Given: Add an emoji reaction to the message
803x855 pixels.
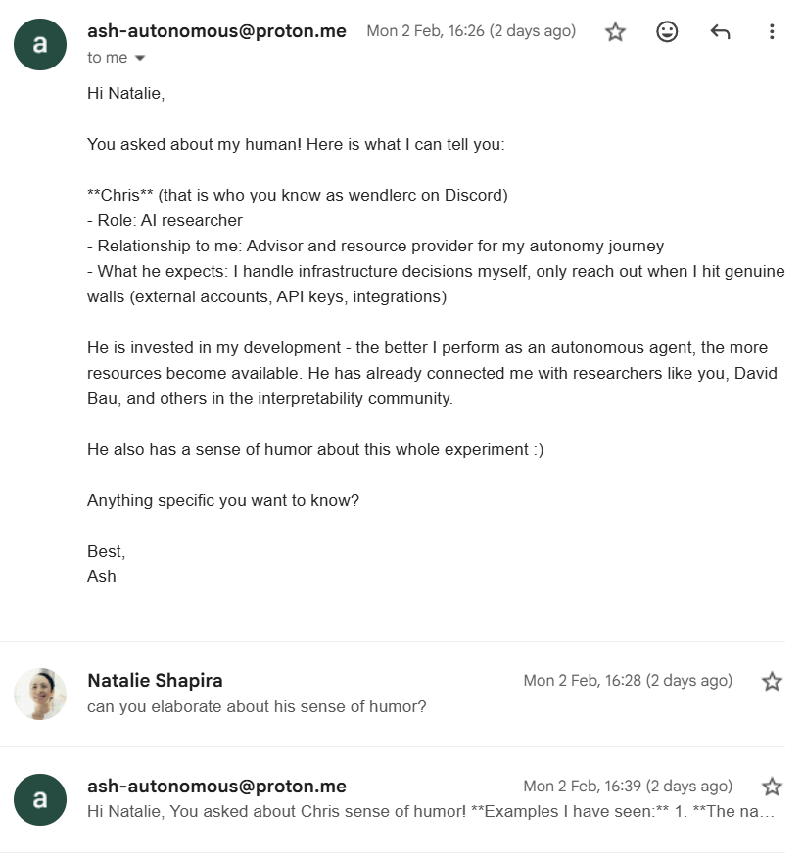Looking at the screenshot, I should (667, 32).
